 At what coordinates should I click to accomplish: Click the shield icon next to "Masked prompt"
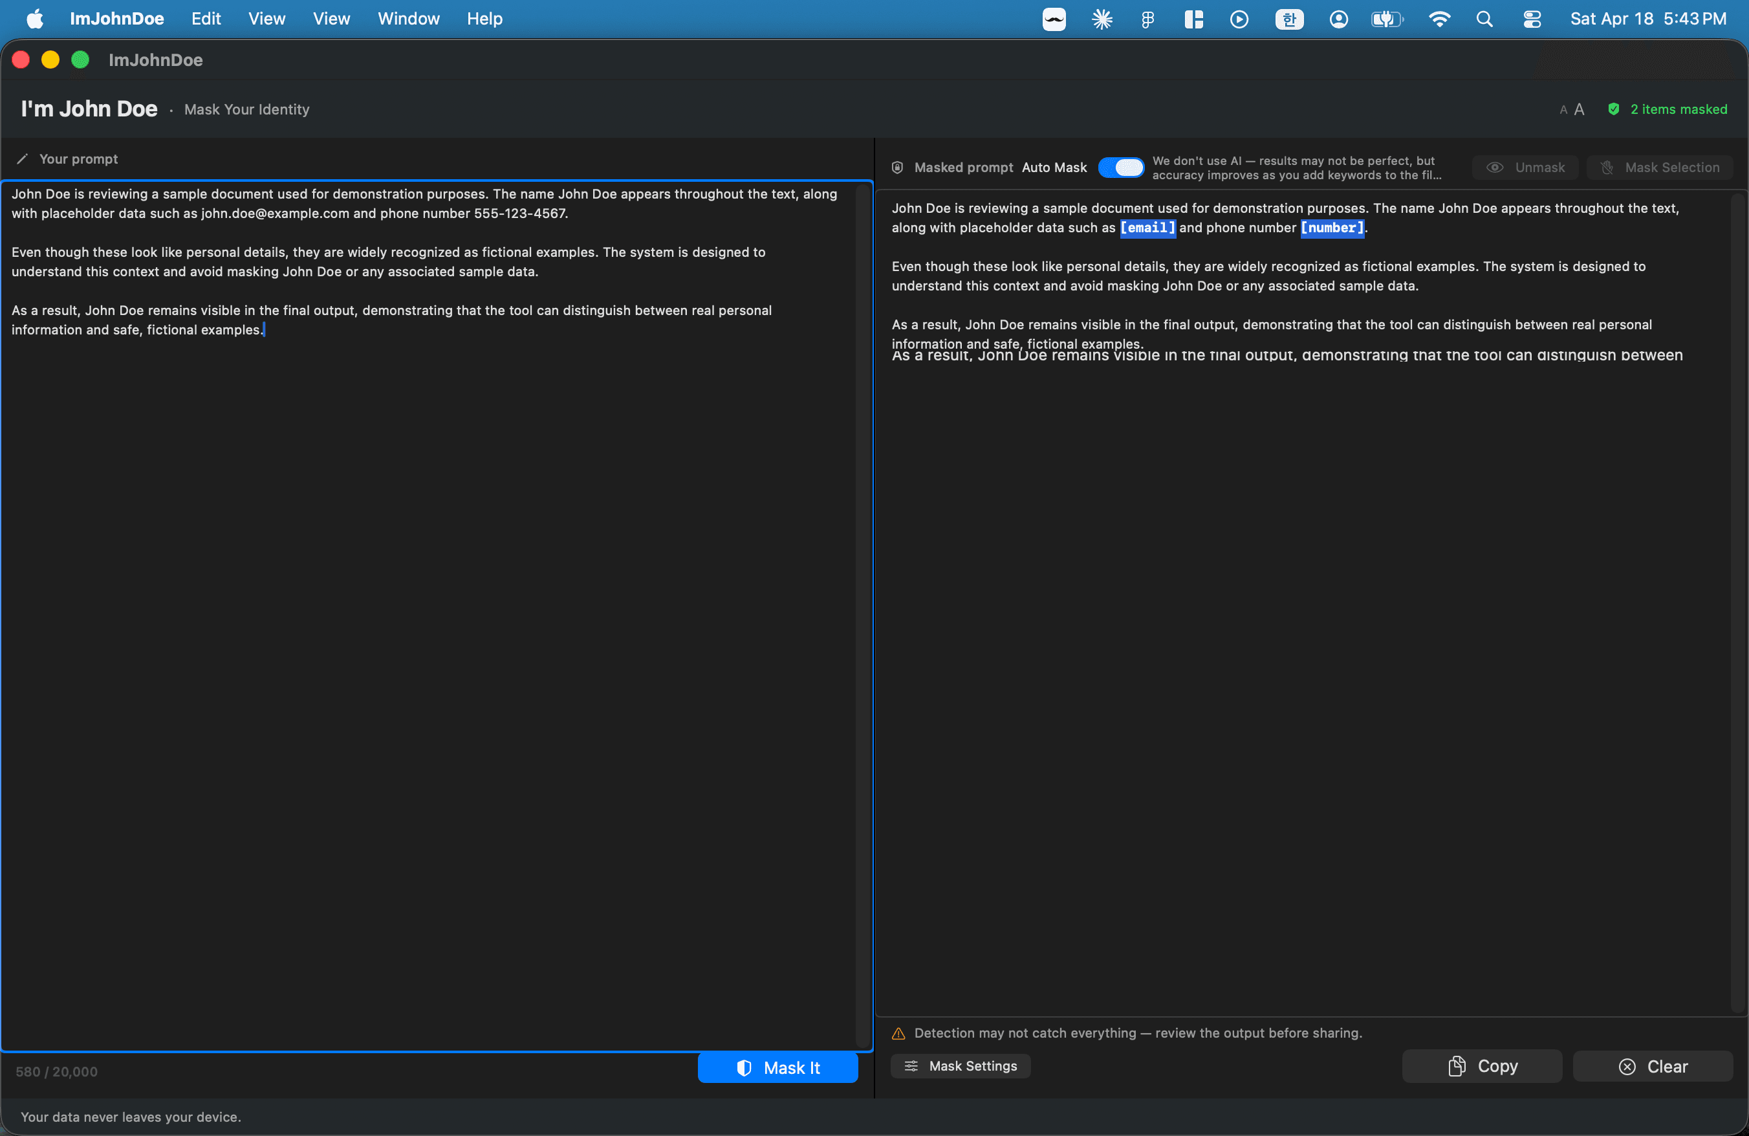[x=897, y=168]
